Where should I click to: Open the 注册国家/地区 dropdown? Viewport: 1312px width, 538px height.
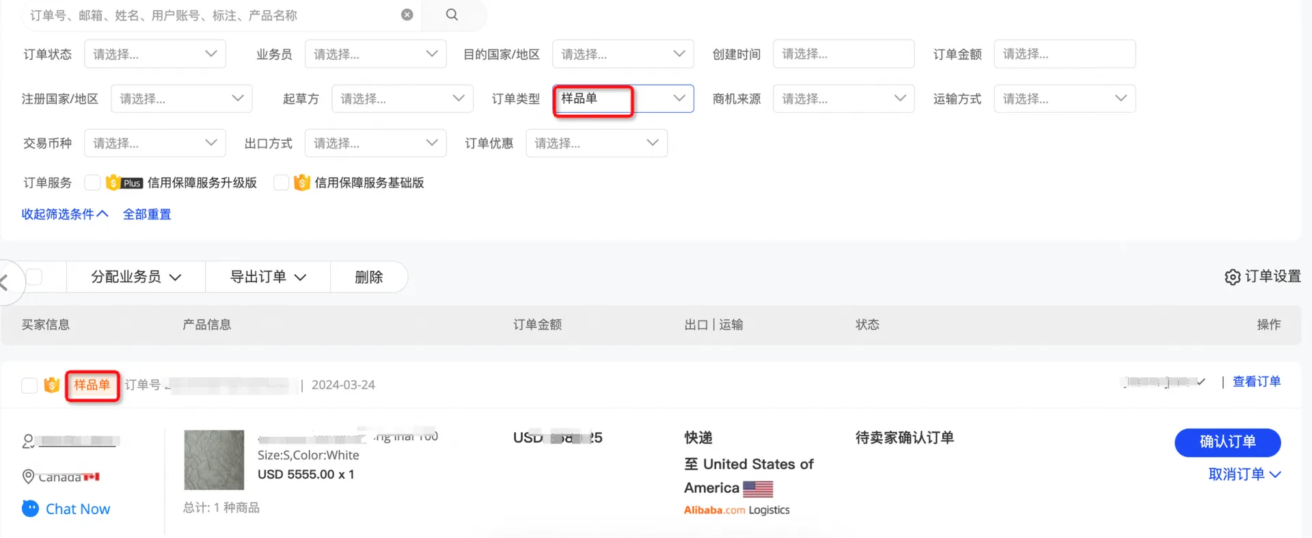click(181, 98)
